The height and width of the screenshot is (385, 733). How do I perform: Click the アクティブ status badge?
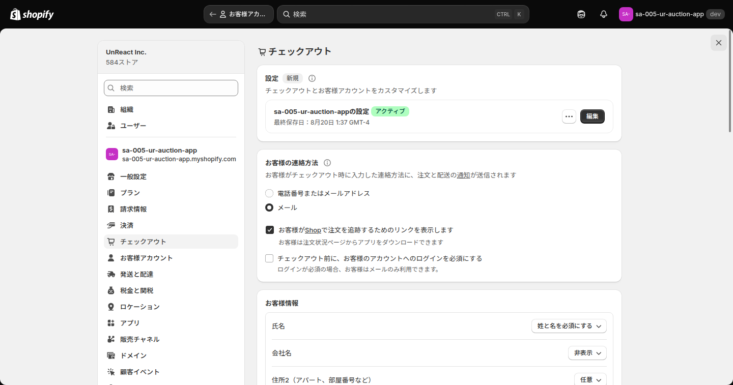coord(390,111)
